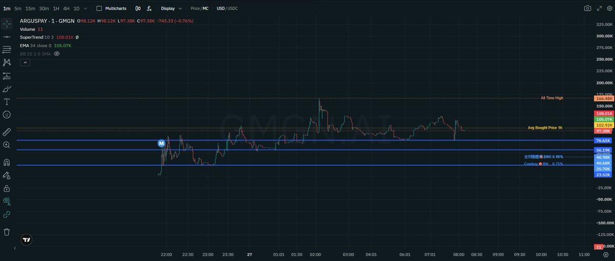Viewport: 615px width, 261px height.
Task: Collapse the left drawing toolbar arrow
Action: 14,248
